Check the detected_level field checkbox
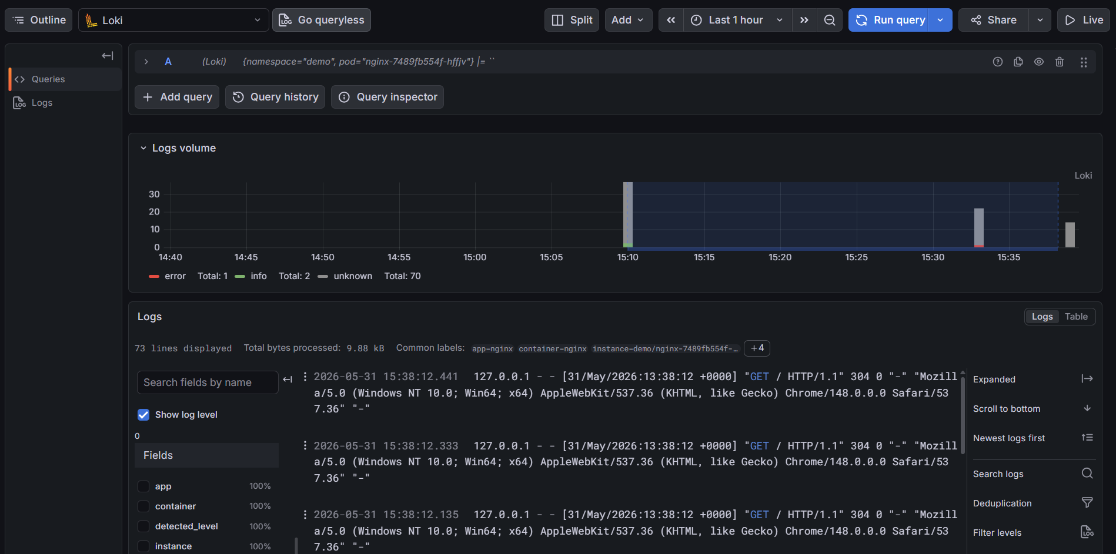This screenshot has height=554, width=1116. (x=143, y=526)
